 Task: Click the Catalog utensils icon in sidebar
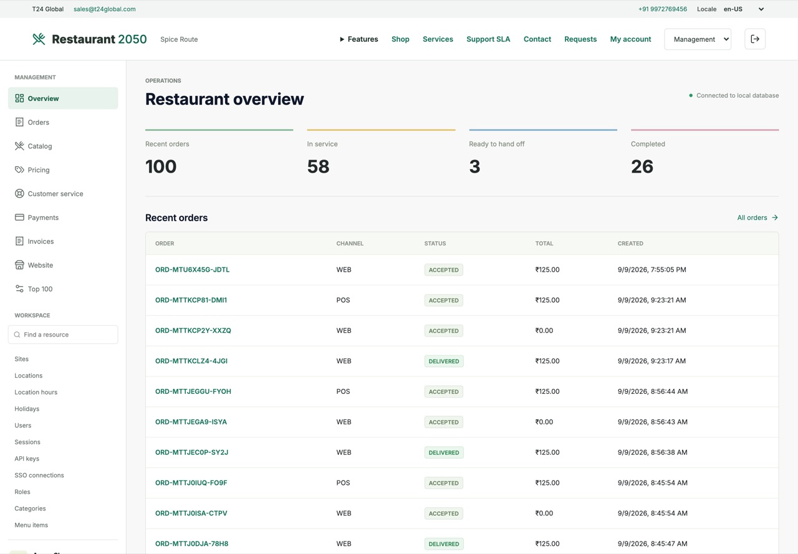click(19, 146)
